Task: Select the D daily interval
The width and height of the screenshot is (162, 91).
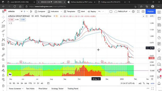Action: (x=25, y=11)
